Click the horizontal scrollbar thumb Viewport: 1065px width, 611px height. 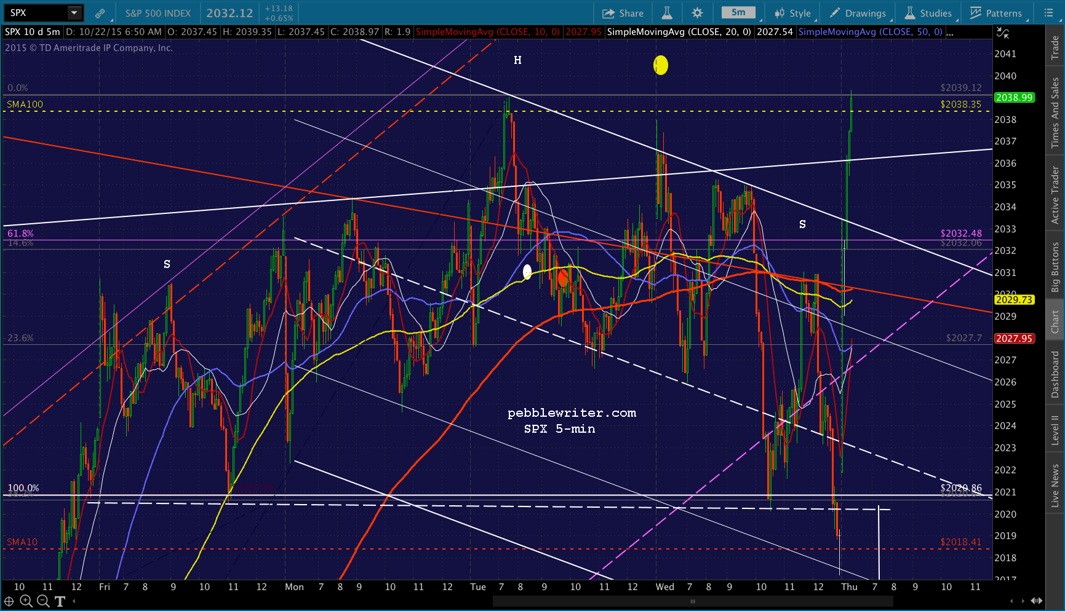coord(693,601)
